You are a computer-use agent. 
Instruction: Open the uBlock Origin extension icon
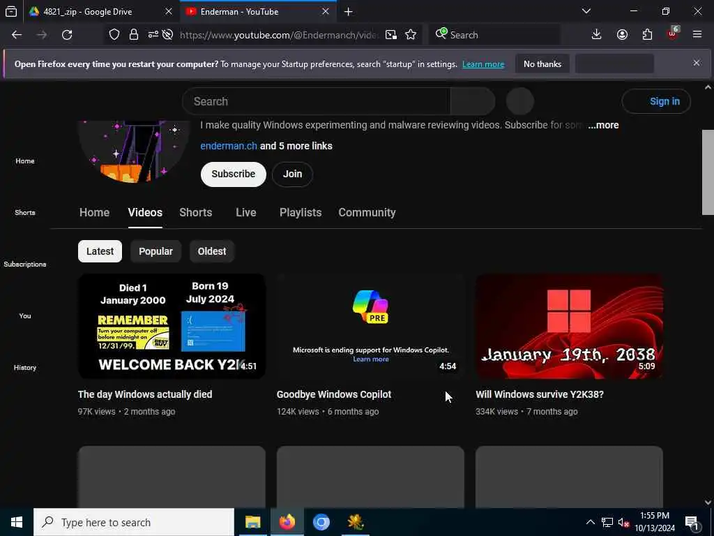[673, 34]
